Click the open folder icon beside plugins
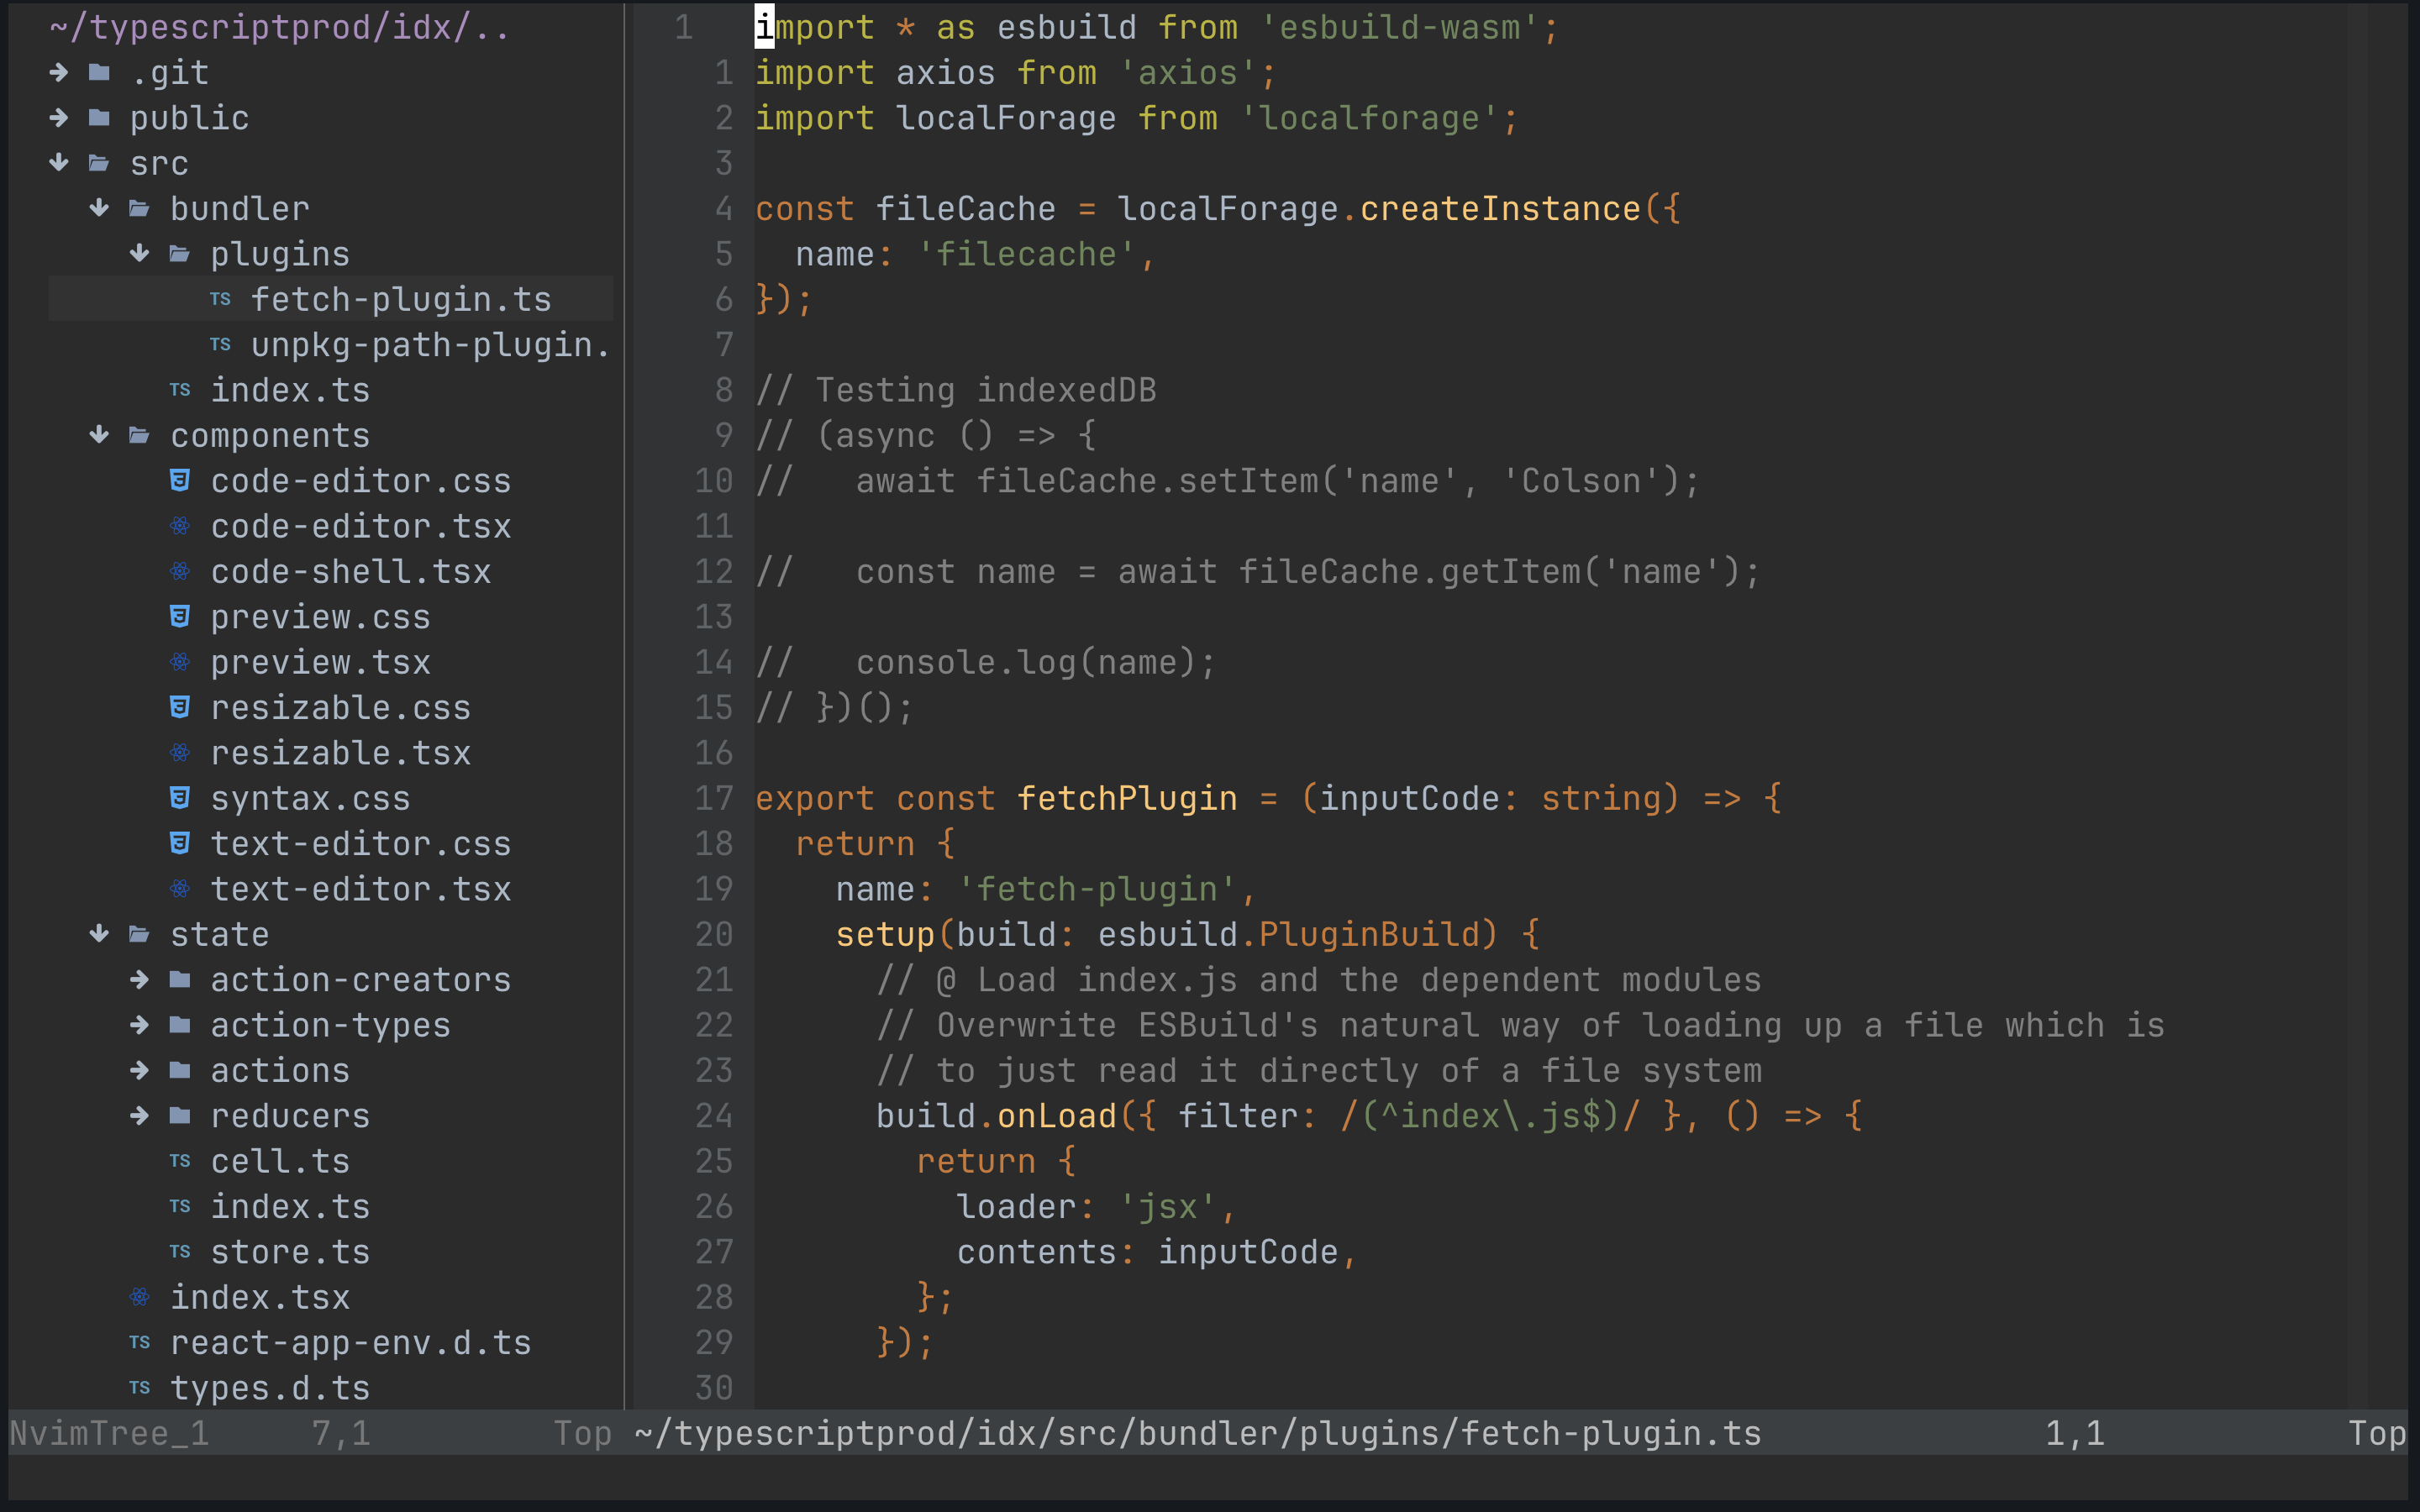Viewport: 2420px width, 1512px height. click(x=180, y=254)
